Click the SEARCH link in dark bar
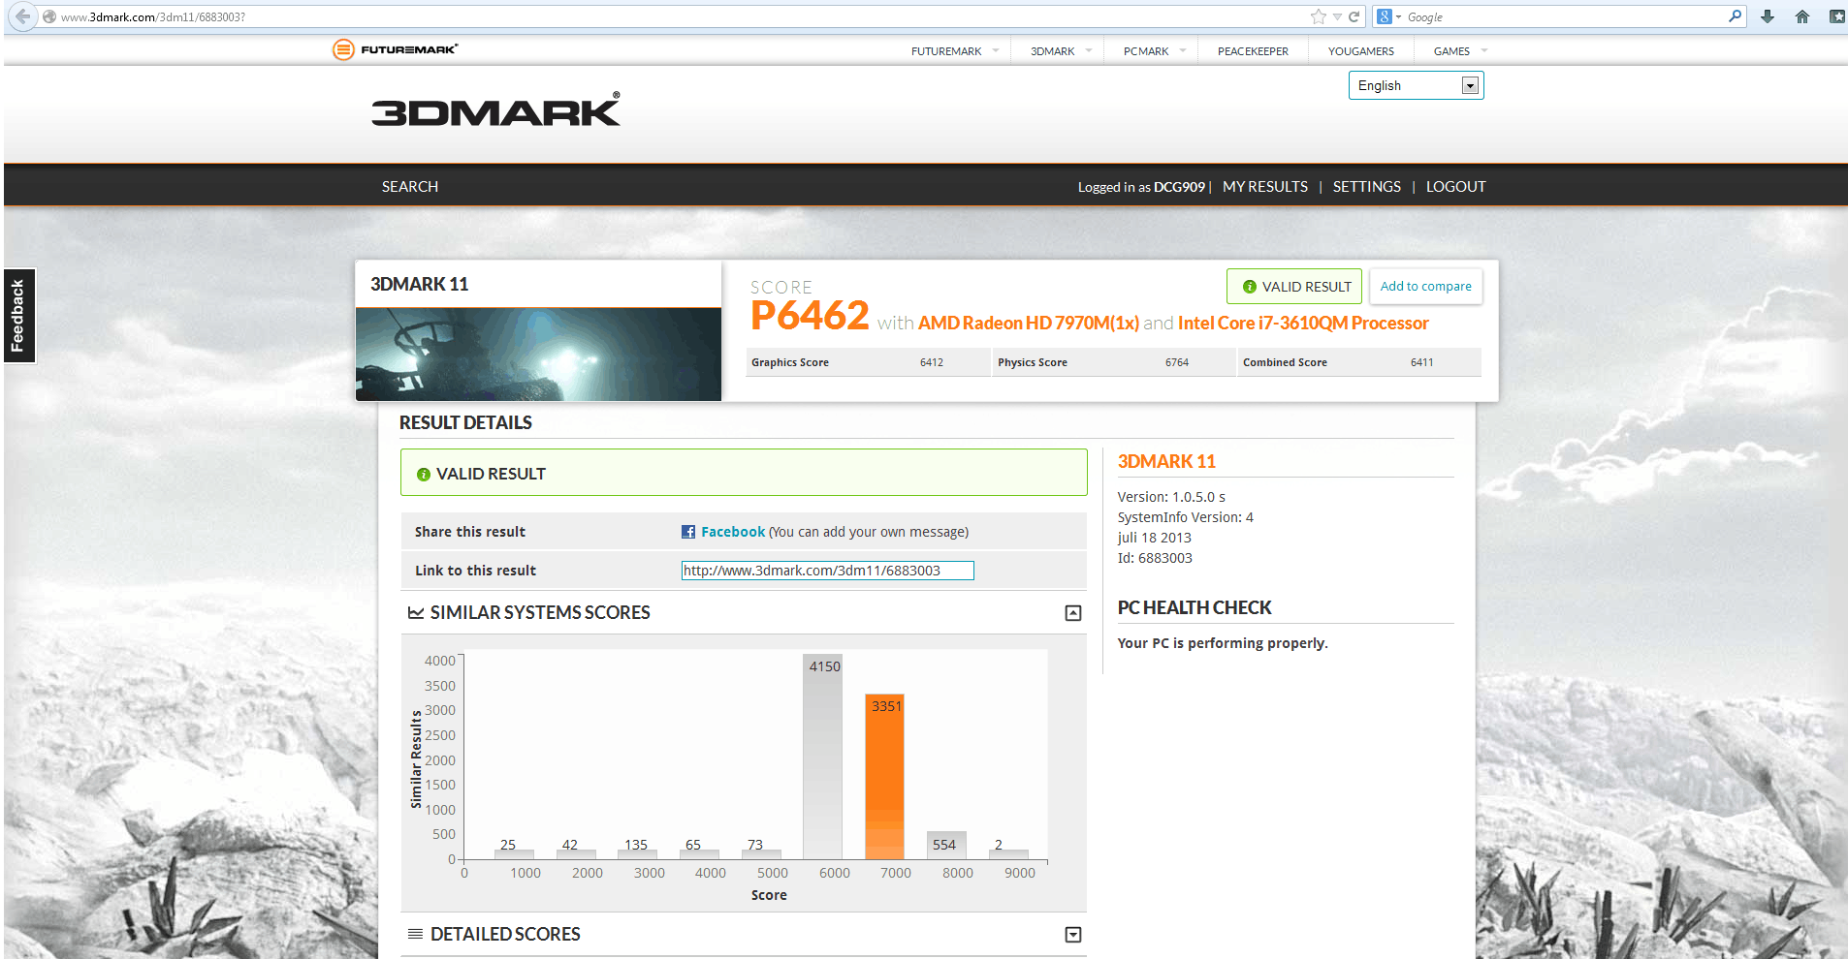This screenshot has height=959, width=1848. click(x=409, y=186)
